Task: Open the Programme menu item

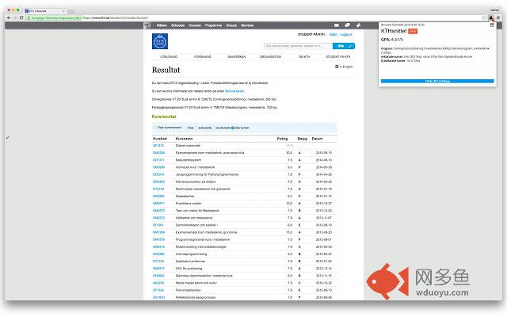Action: pos(213,25)
